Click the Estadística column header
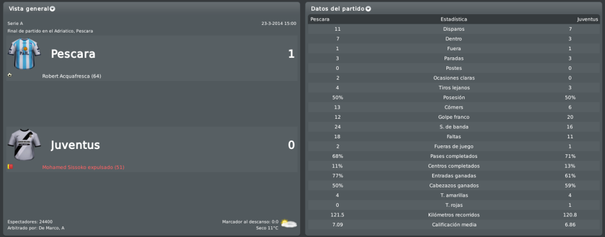The image size is (605, 237). point(453,20)
